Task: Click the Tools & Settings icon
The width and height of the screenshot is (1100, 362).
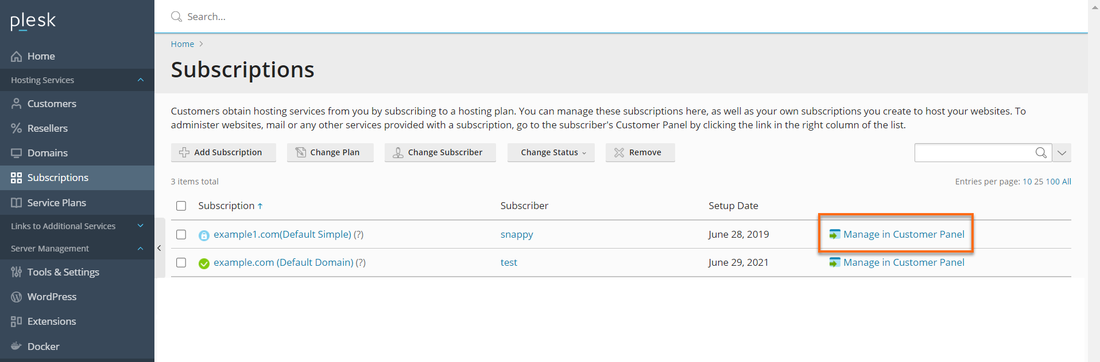Action: point(16,272)
